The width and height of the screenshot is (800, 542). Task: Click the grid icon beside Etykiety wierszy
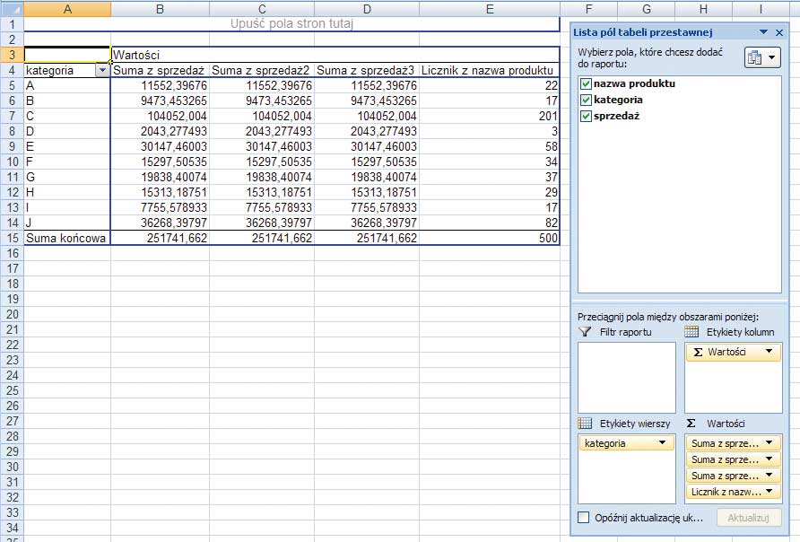pyautogui.click(x=586, y=423)
